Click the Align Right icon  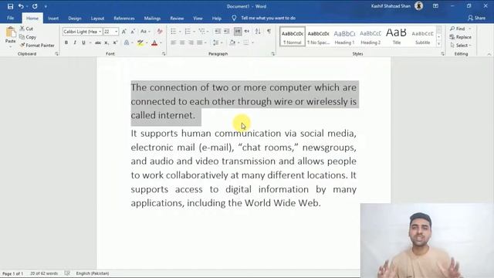tap(191, 42)
